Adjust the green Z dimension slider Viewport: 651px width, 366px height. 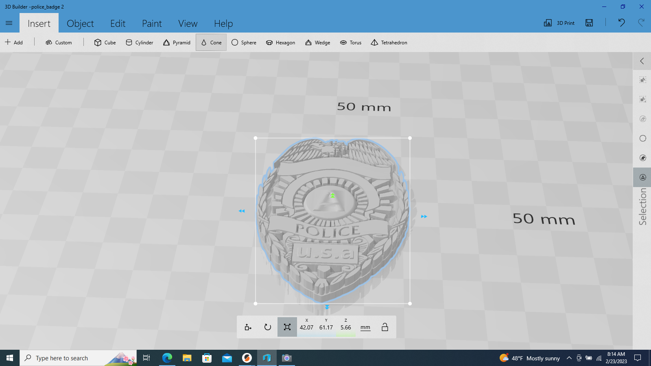(346, 334)
